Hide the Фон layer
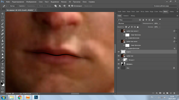179x100 pixels. coord(118,68)
